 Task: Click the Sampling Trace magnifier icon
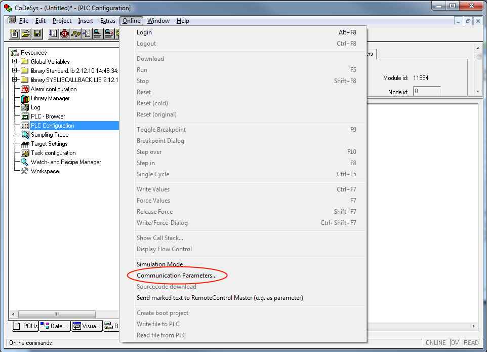[25, 135]
